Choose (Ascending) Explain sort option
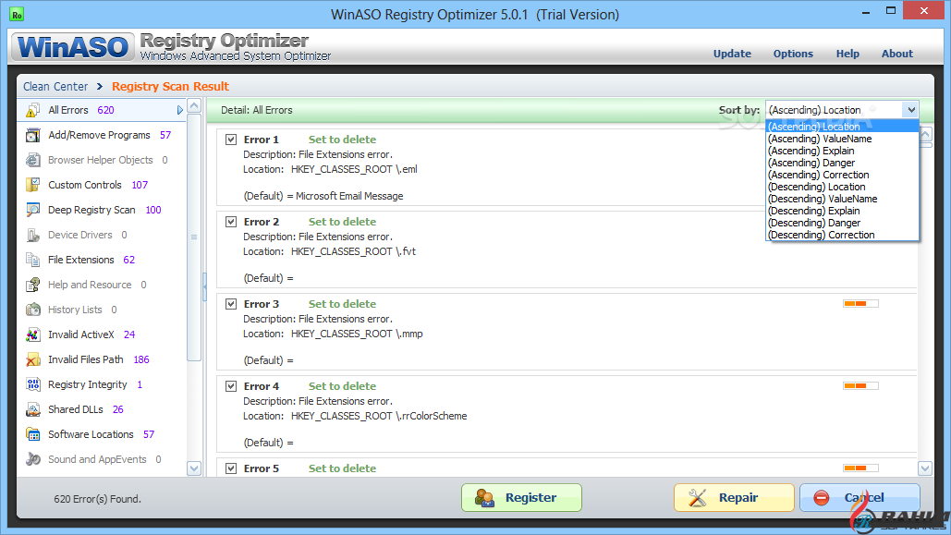 [x=843, y=151]
